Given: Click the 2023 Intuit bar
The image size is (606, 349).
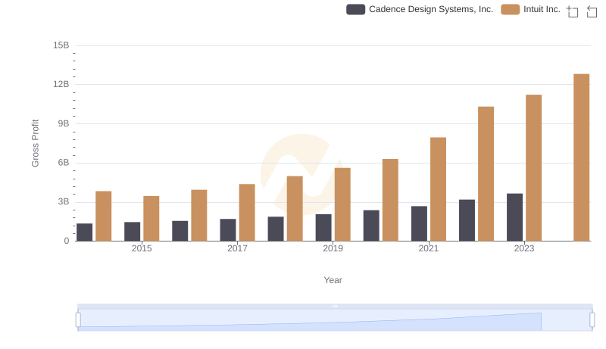Looking at the screenshot, I should pos(533,168).
